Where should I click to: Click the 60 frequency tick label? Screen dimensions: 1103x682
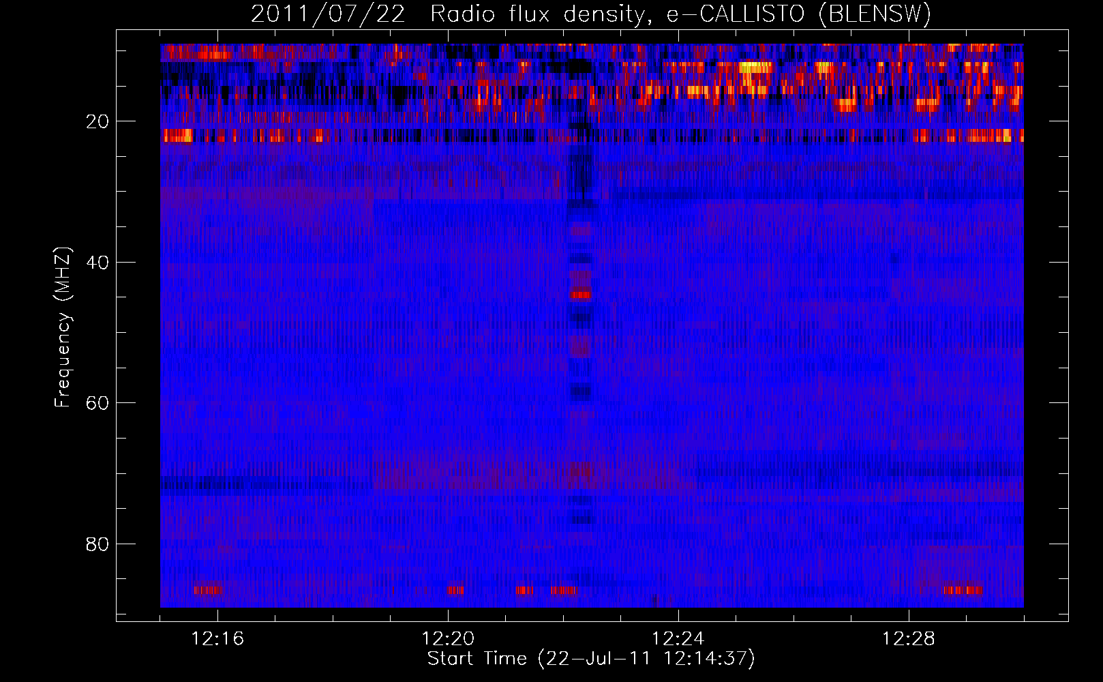click(x=97, y=403)
